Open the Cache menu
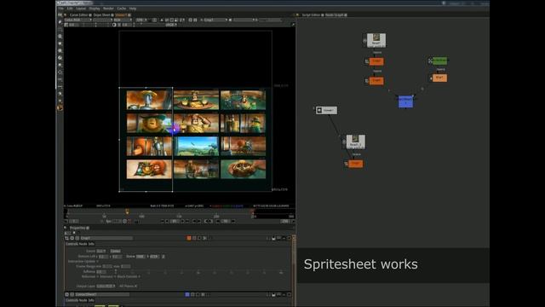This screenshot has height=307, width=545. [122, 9]
